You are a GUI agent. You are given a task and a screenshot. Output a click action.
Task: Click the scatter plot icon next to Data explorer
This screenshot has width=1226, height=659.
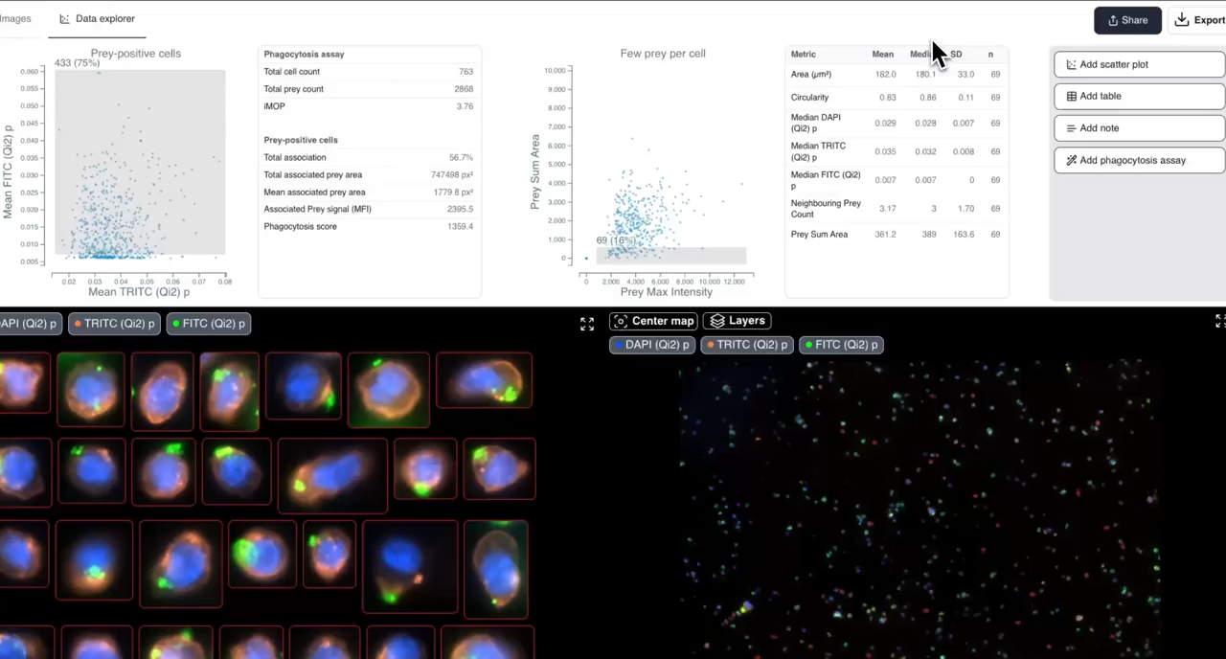click(64, 18)
